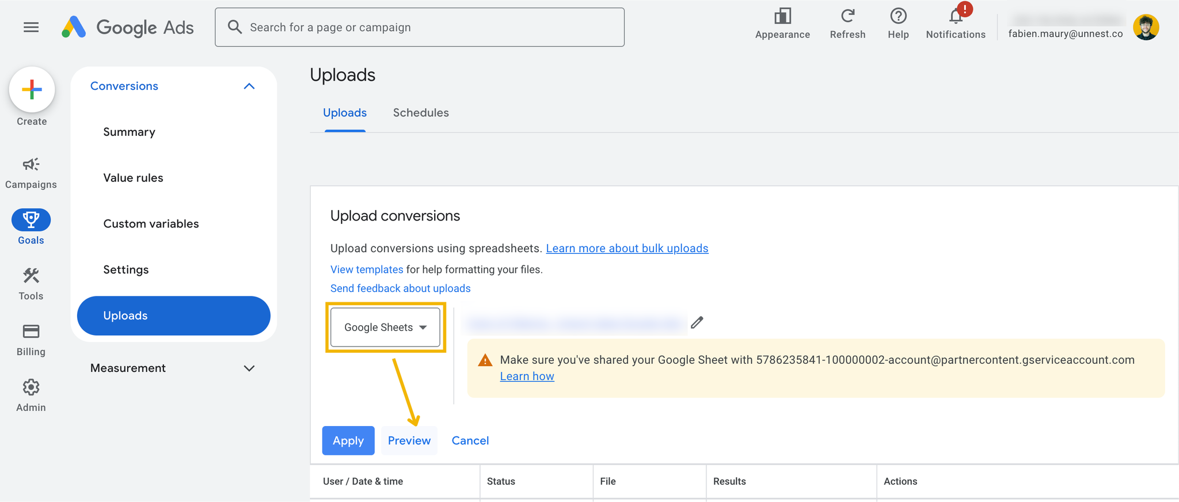Click the Apply button
This screenshot has height=502, width=1179.
click(348, 440)
